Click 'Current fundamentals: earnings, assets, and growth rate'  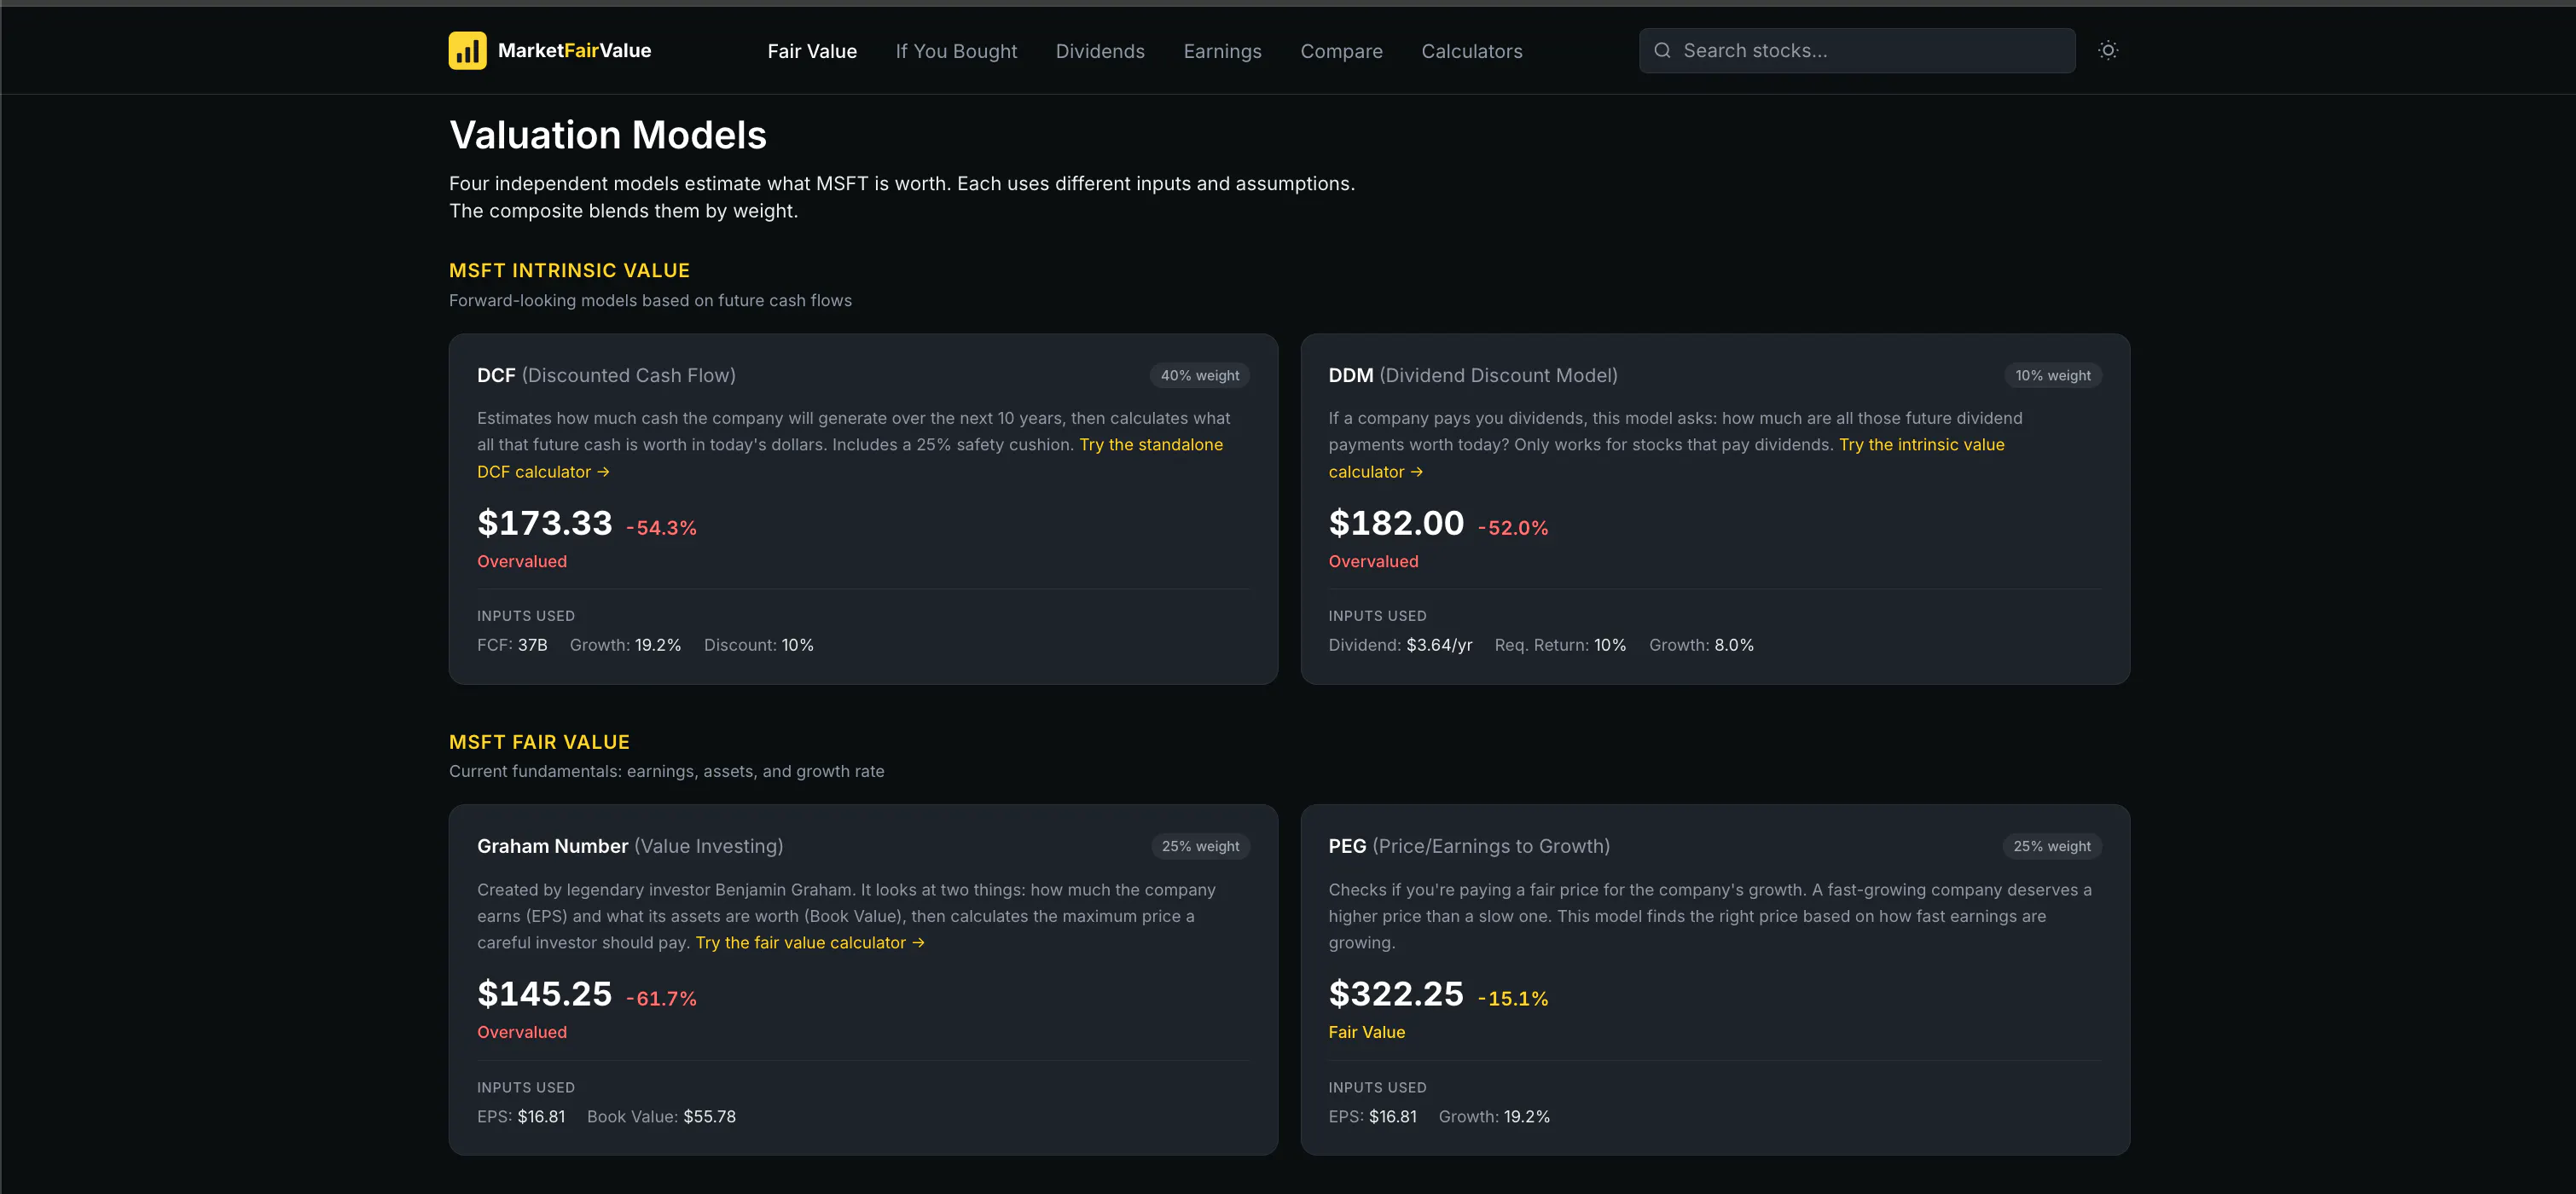click(666, 771)
